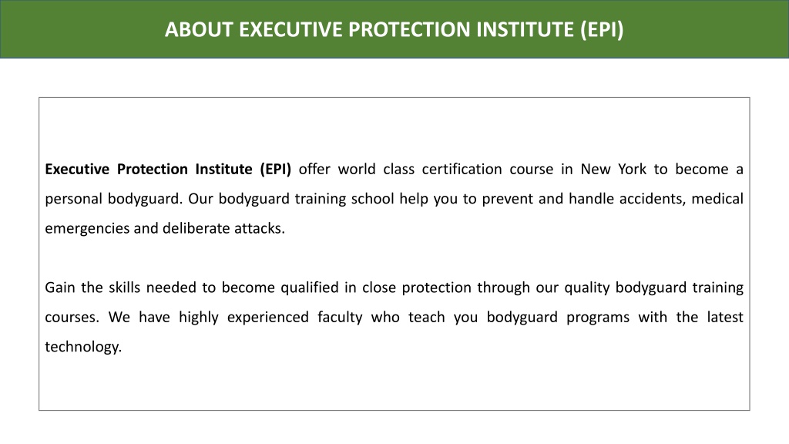Screen dimensions: 789x444
Task: Click the final word 'technology.'
Action: click(83, 347)
